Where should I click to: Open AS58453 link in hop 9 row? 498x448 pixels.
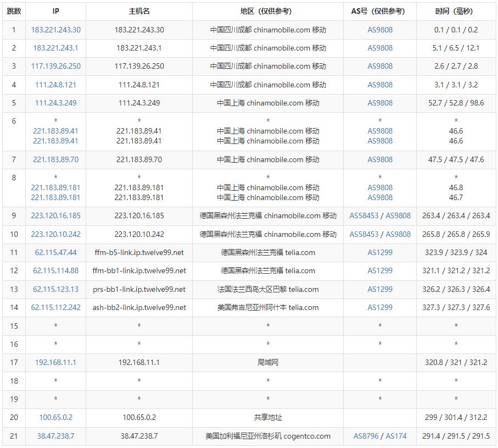click(364, 215)
